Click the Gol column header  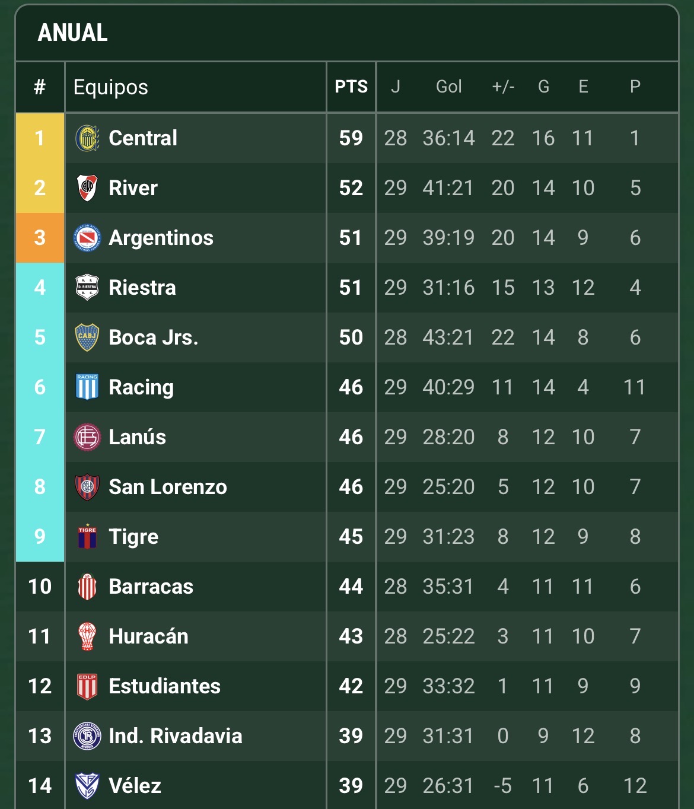448,87
